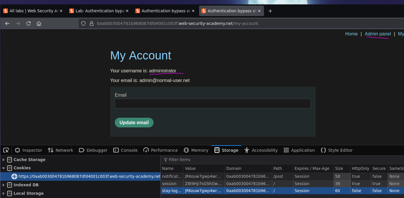Focus the Email input field

(x=213, y=104)
